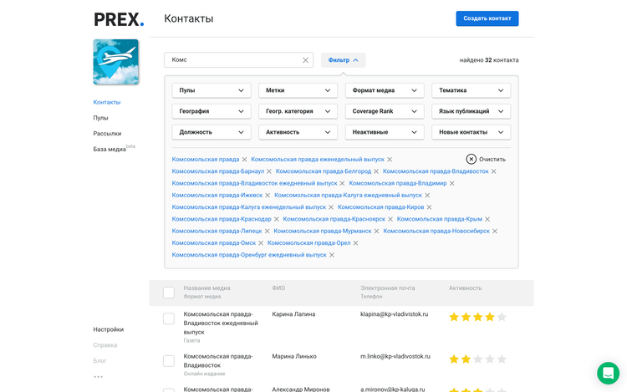Remove the Комсомольская правда-Красноярск tag

(x=390, y=219)
